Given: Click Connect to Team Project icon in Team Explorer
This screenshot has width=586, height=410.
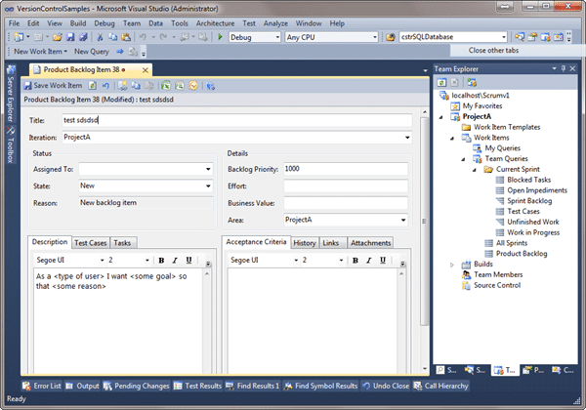Looking at the screenshot, I should pos(472,83).
